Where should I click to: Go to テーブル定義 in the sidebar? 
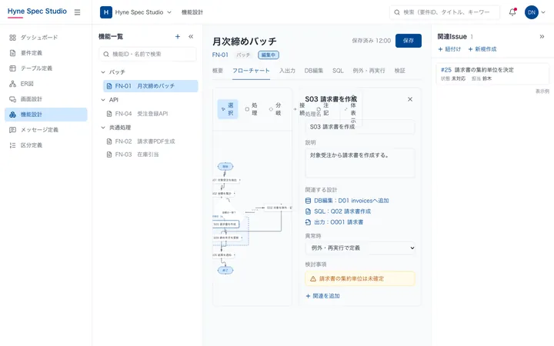(x=46, y=68)
